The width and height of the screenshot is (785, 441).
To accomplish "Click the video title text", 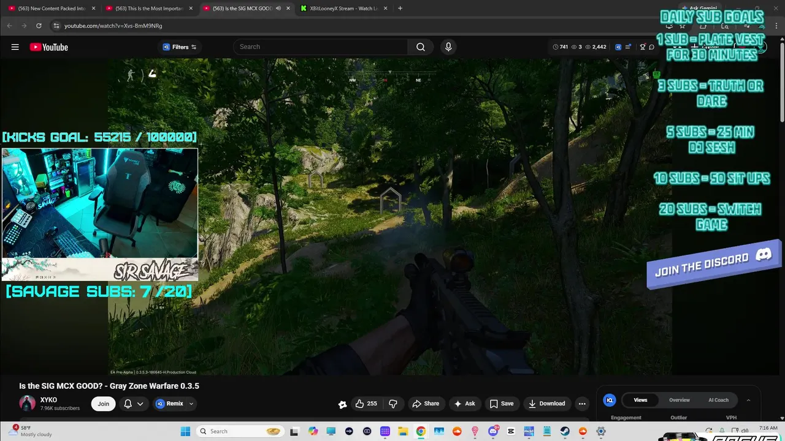I will point(109,386).
